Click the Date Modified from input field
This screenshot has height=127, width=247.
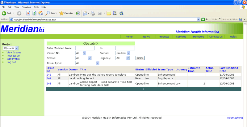pyautogui.click(x=85, y=48)
